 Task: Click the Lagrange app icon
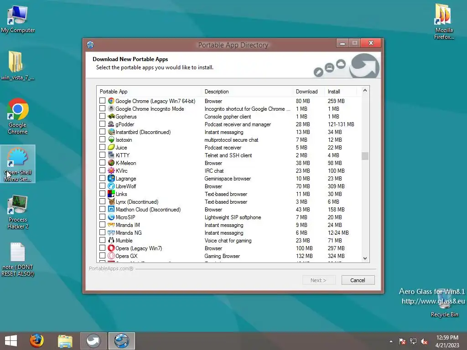pos(111,178)
